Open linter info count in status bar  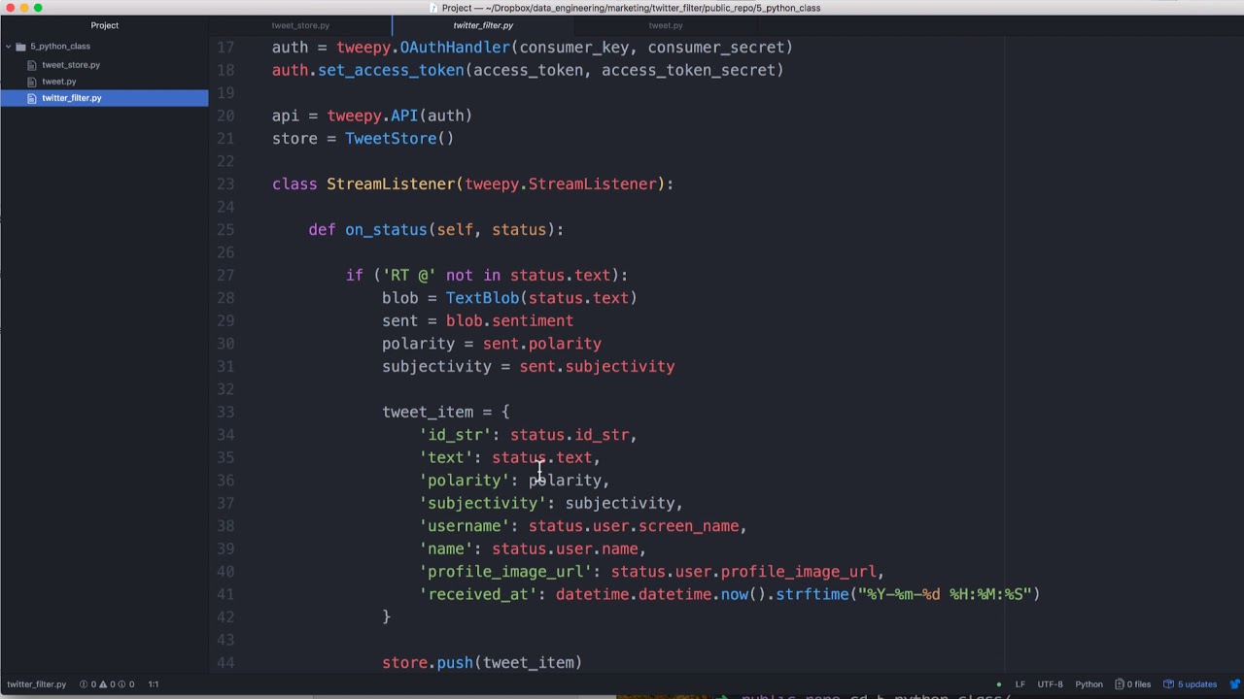click(126, 684)
